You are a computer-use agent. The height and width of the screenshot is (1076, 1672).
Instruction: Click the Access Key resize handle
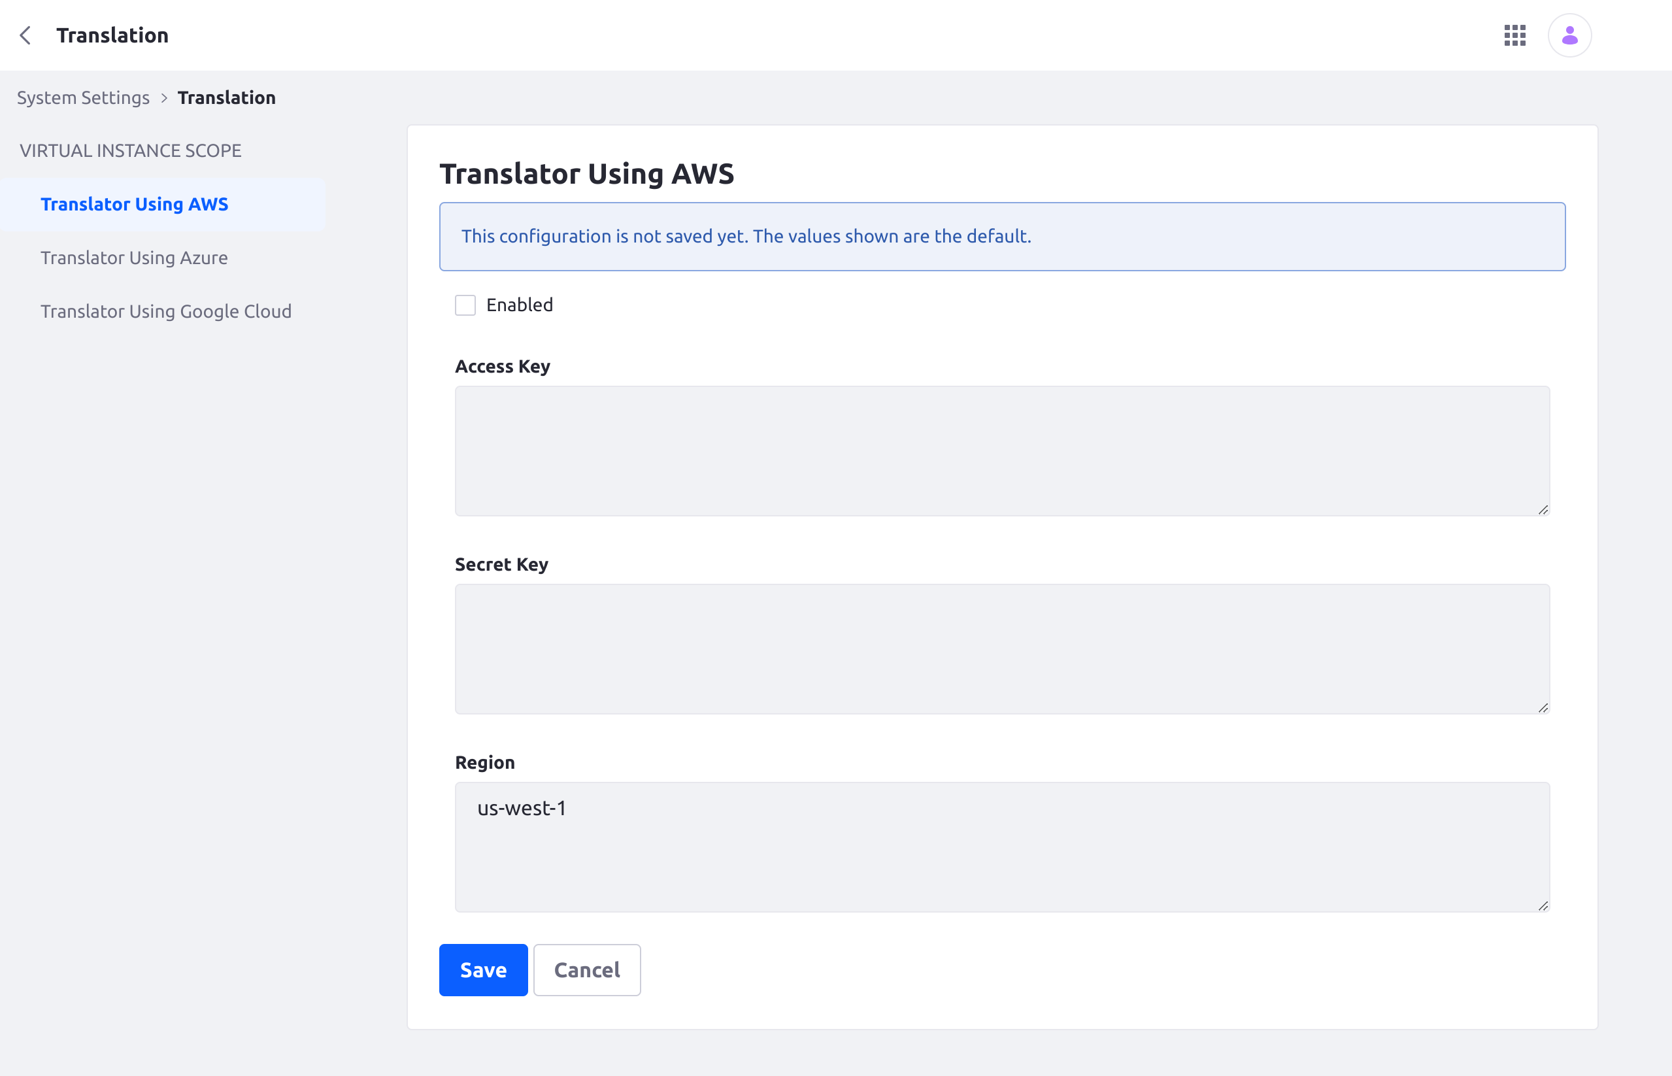[1543, 509]
